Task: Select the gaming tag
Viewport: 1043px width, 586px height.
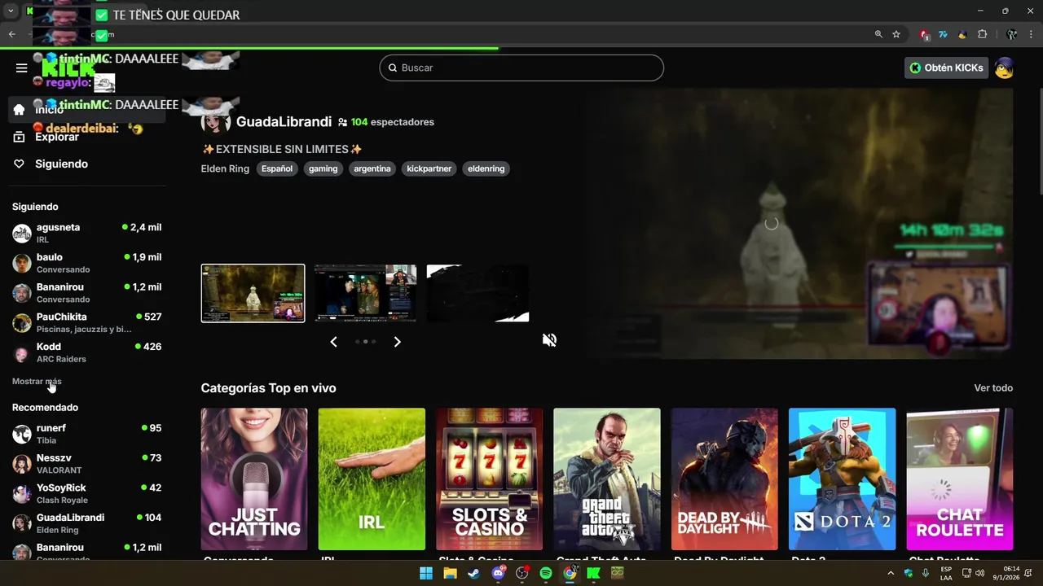Action: tap(323, 168)
